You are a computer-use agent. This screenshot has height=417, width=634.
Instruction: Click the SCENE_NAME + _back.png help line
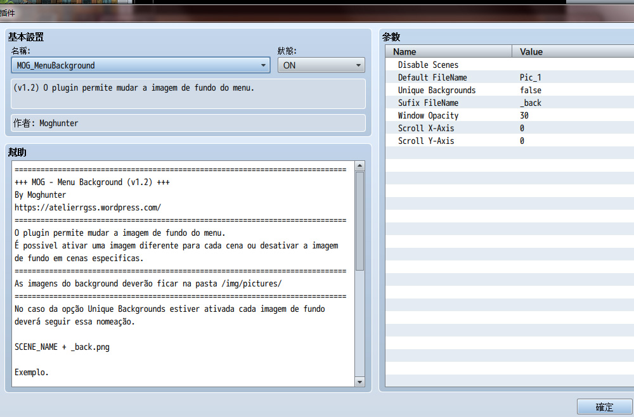[62, 347]
